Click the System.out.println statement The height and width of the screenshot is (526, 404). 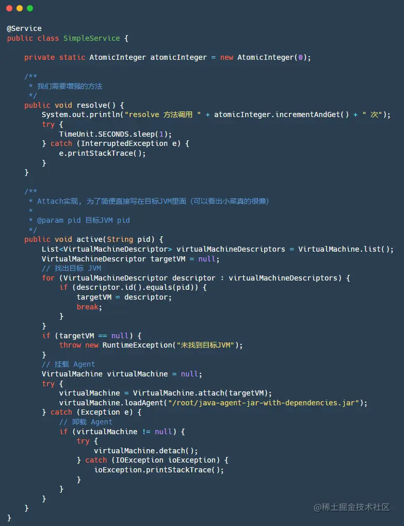[216, 114]
